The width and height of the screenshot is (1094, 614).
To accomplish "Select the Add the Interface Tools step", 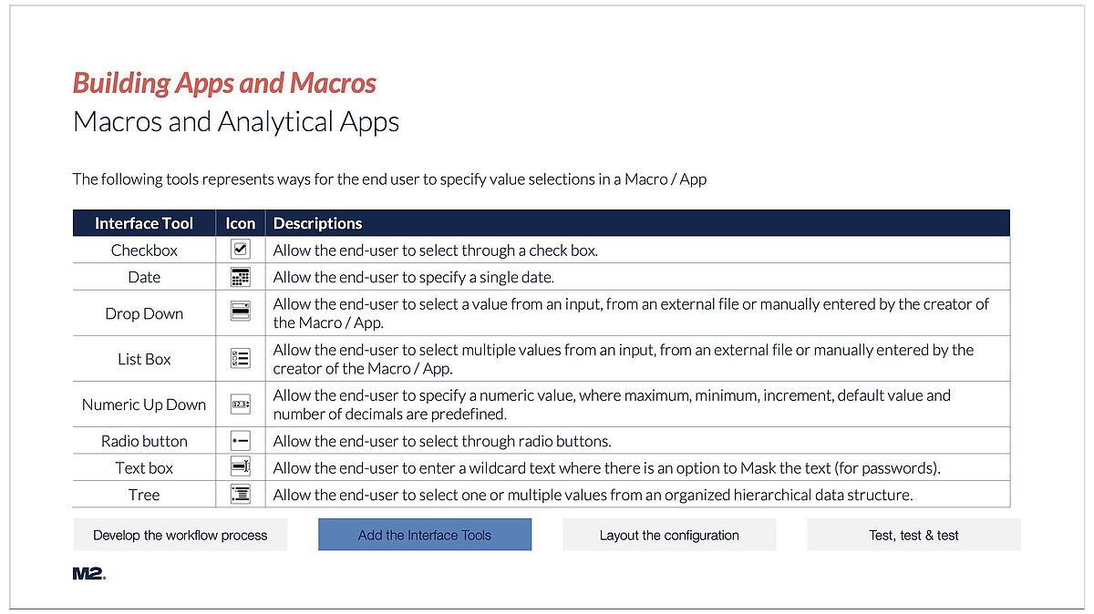I will pyautogui.click(x=425, y=535).
